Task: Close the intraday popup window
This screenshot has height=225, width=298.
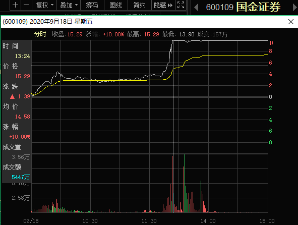Action: pos(291,22)
